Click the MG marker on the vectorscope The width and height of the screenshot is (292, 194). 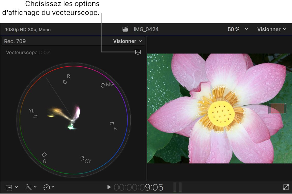[103, 85]
